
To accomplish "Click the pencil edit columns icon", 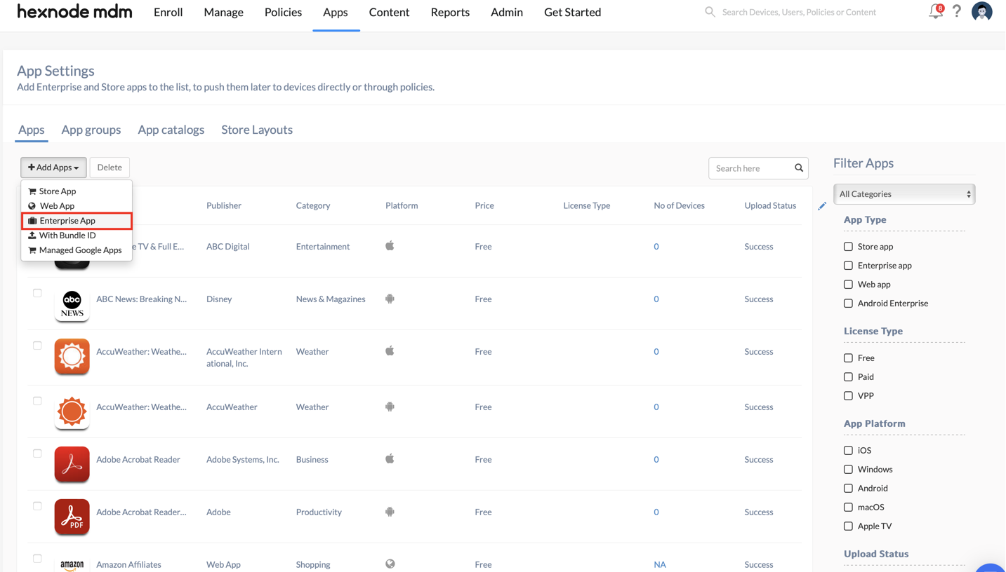I will tap(822, 206).
